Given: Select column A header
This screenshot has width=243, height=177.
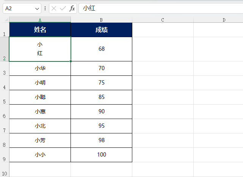Looking at the screenshot, I should click(x=40, y=20).
